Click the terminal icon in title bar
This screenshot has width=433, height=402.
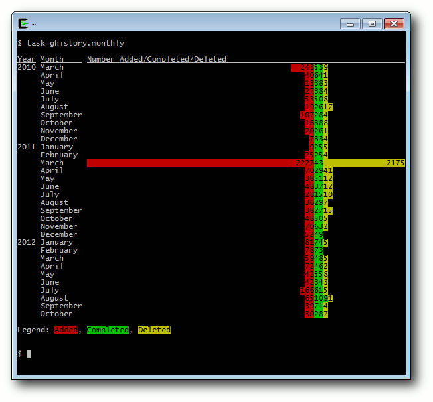pyautogui.click(x=24, y=24)
